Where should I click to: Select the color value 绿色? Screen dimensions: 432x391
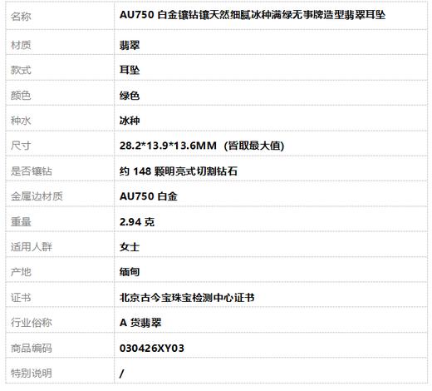(130, 96)
